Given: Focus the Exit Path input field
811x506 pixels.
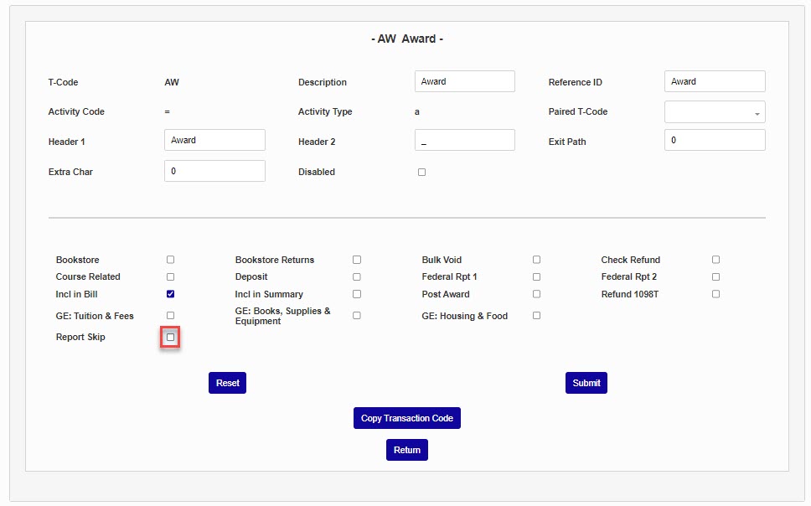Looking at the screenshot, I should click(x=715, y=140).
